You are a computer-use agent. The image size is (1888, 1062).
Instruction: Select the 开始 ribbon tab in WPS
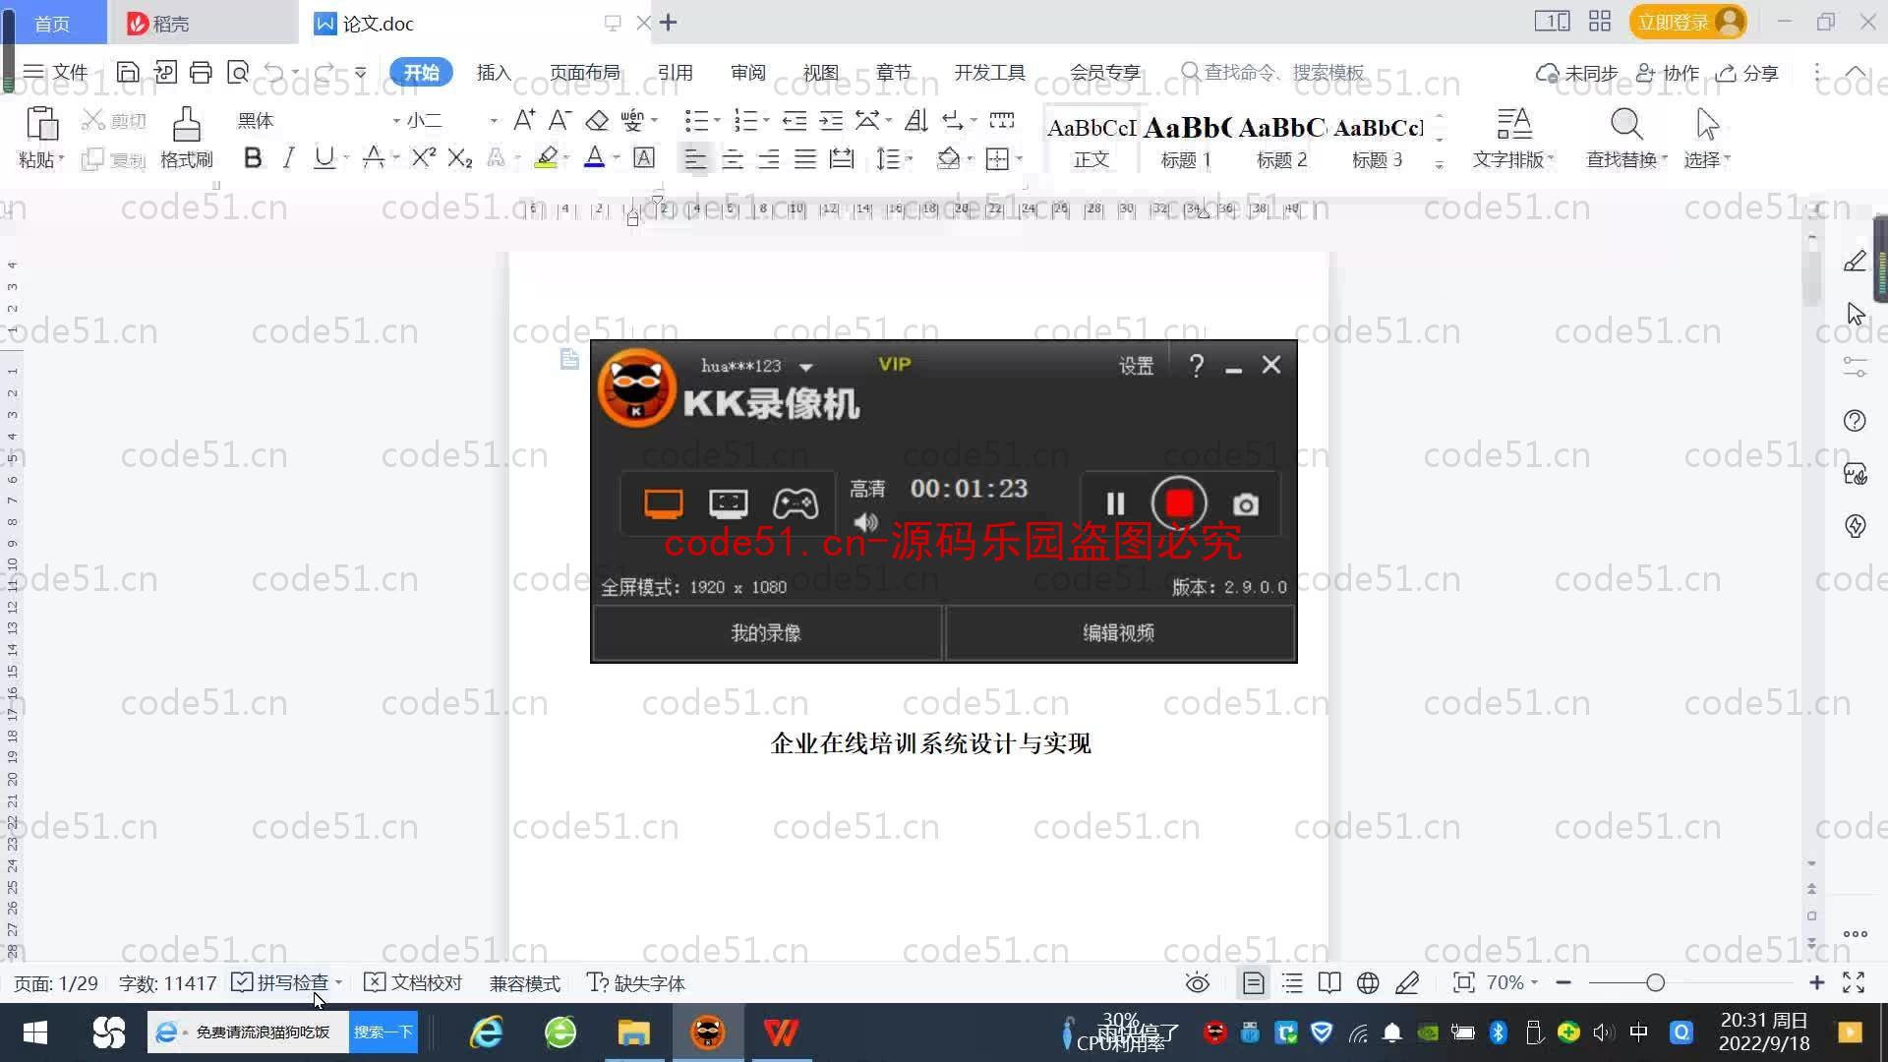(419, 72)
